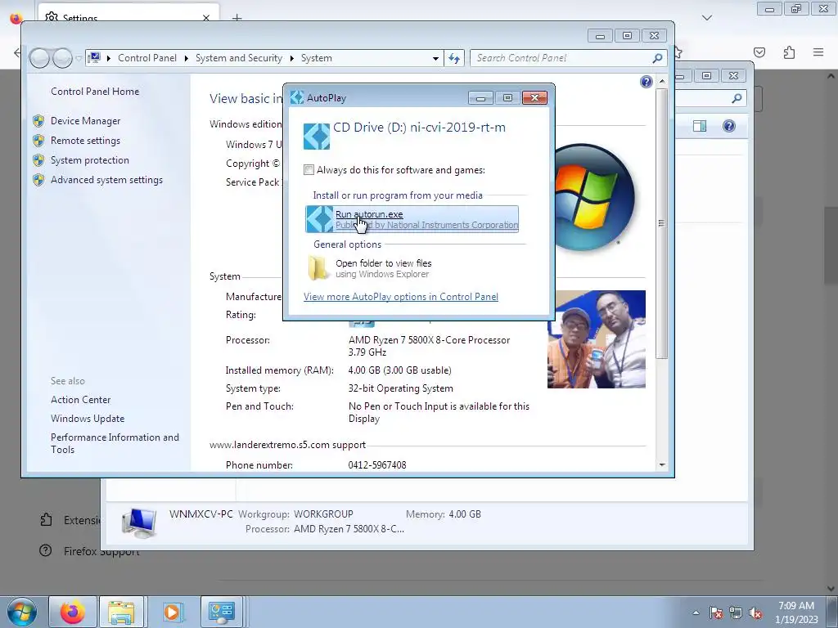Open Firefox application menu hamburger icon
Viewport: 838px width, 628px height.
[818, 52]
